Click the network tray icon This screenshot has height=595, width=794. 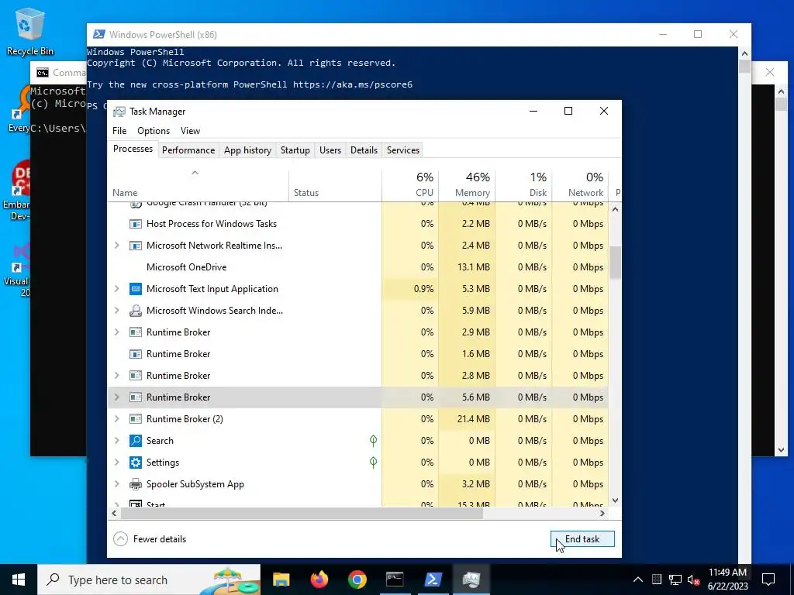pyautogui.click(x=675, y=580)
